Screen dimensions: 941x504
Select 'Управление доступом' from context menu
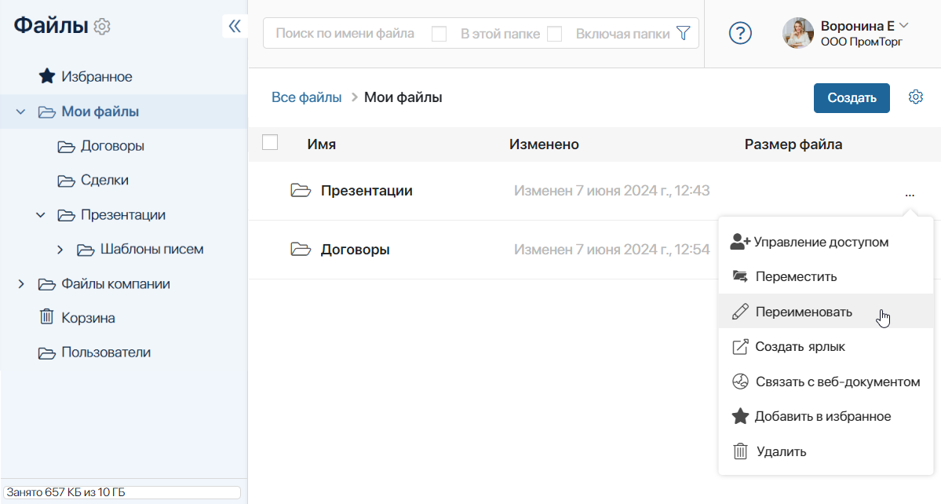826,242
